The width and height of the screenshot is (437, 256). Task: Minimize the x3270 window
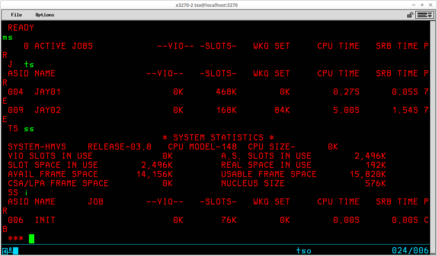pyautogui.click(x=414, y=5)
